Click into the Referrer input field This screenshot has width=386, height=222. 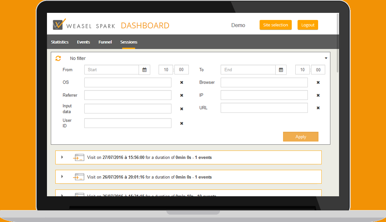[x=128, y=95]
